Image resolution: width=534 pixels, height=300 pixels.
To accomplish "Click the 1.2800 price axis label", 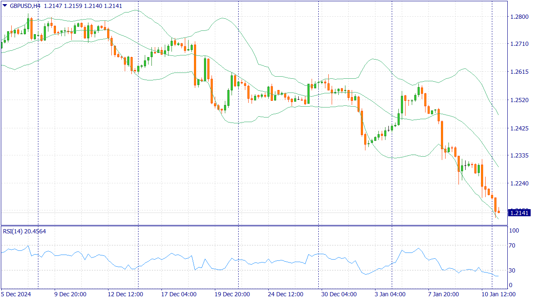I will pyautogui.click(x=519, y=17).
